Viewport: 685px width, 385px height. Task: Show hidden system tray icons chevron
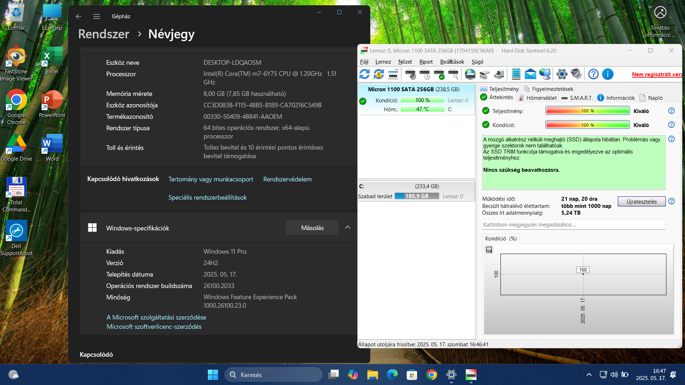[x=589, y=375]
